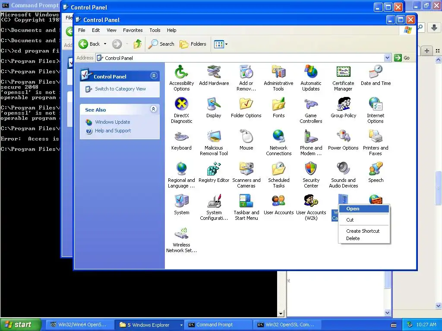
Task: Select Add or Remove Programs icon
Action: point(246,72)
